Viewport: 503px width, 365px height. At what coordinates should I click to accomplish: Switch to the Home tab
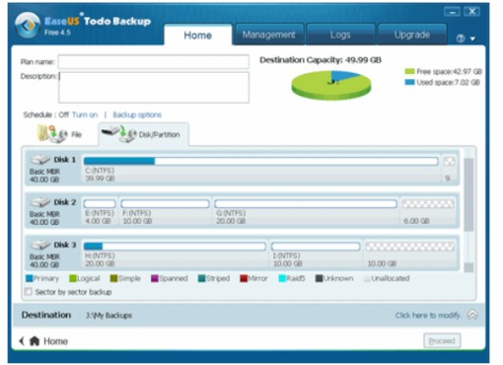pos(197,35)
